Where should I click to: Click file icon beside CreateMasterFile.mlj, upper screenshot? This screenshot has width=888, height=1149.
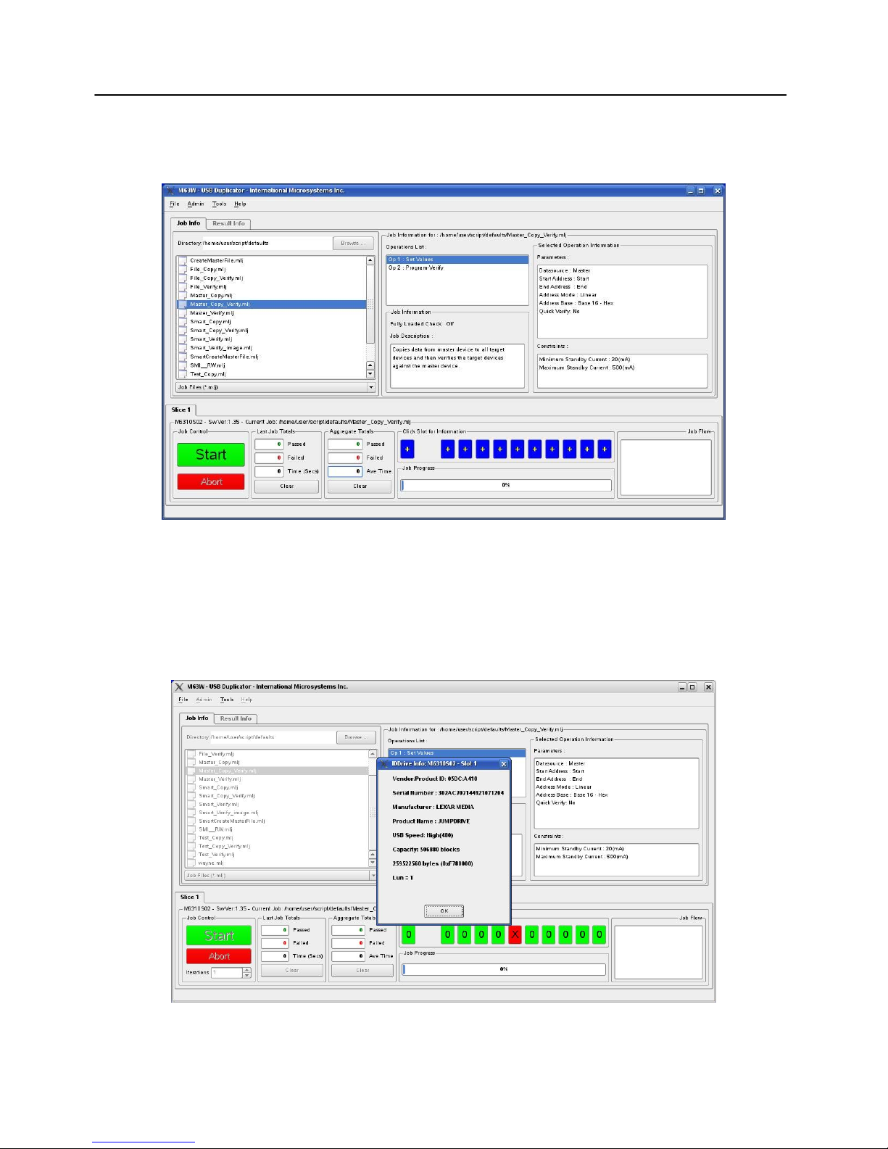[183, 261]
